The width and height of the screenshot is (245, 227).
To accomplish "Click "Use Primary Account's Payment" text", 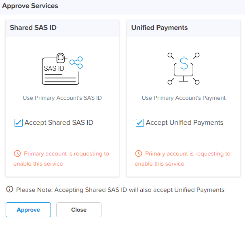I will coord(184,98).
